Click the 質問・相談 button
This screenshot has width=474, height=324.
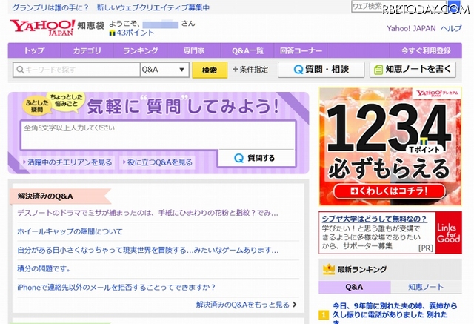(x=321, y=70)
